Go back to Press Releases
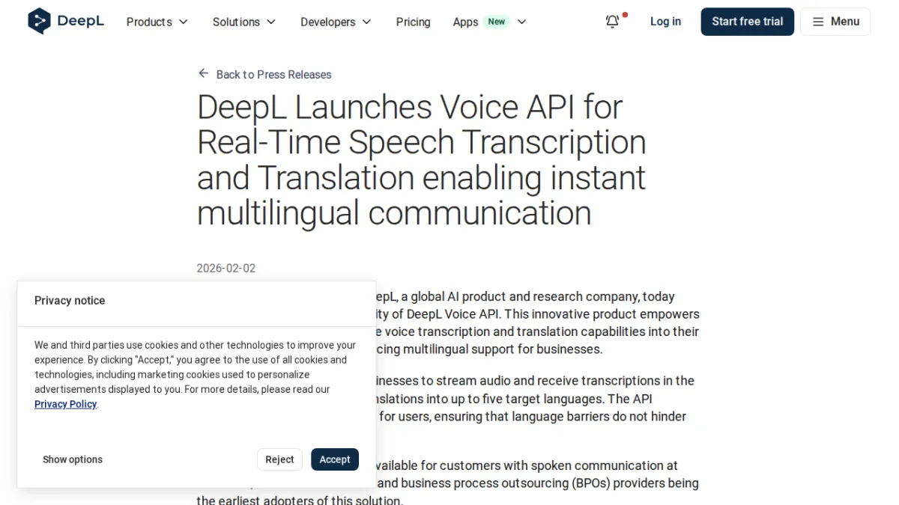The width and height of the screenshot is (899, 505). 264,74
